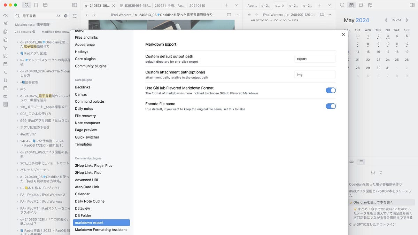The image size is (418, 235).
Task: Click the calendar-clock icon in right sidebar
Action: (x=370, y=5)
